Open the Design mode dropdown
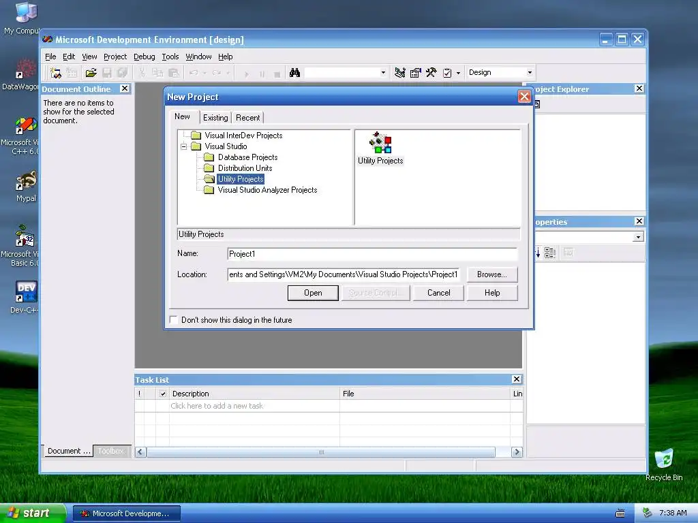 tap(529, 72)
